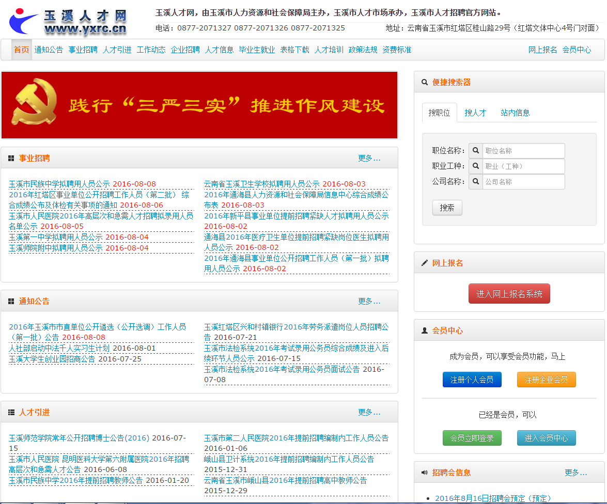Click 进入网上报名系统 red button
607x504 pixels.
tap(509, 294)
